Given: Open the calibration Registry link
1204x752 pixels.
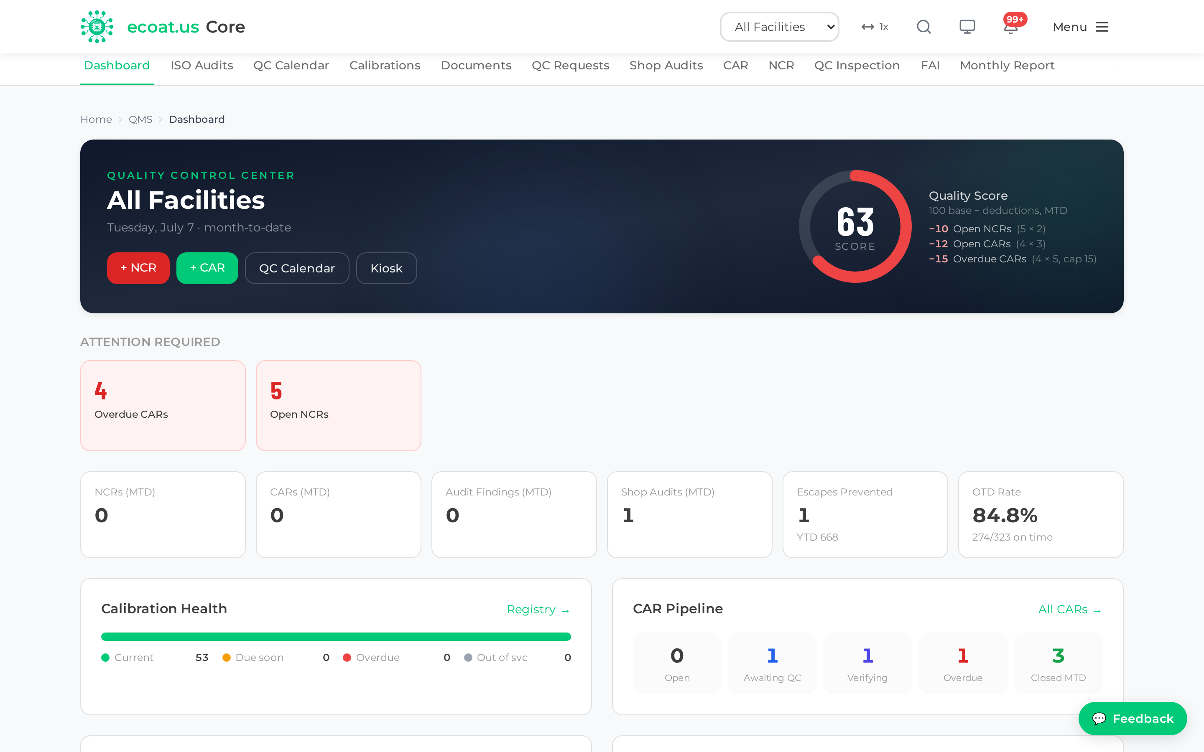Looking at the screenshot, I should (x=538, y=609).
